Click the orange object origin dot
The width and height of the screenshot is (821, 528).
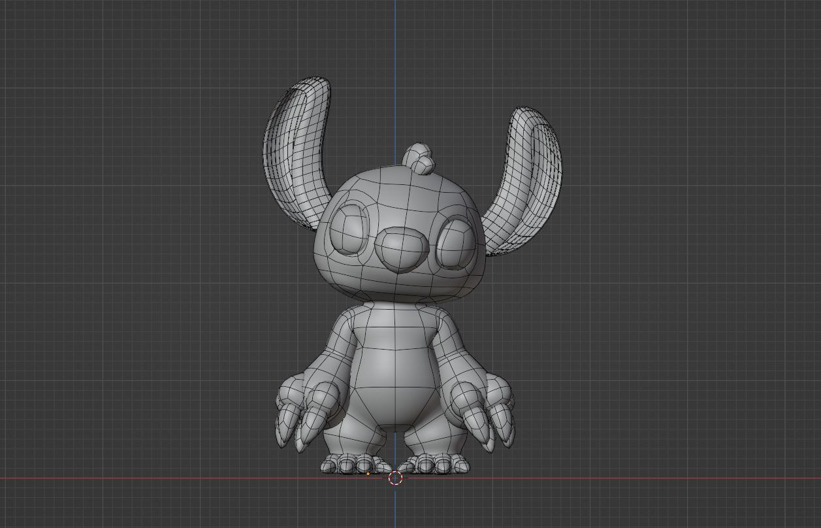pyautogui.click(x=368, y=474)
